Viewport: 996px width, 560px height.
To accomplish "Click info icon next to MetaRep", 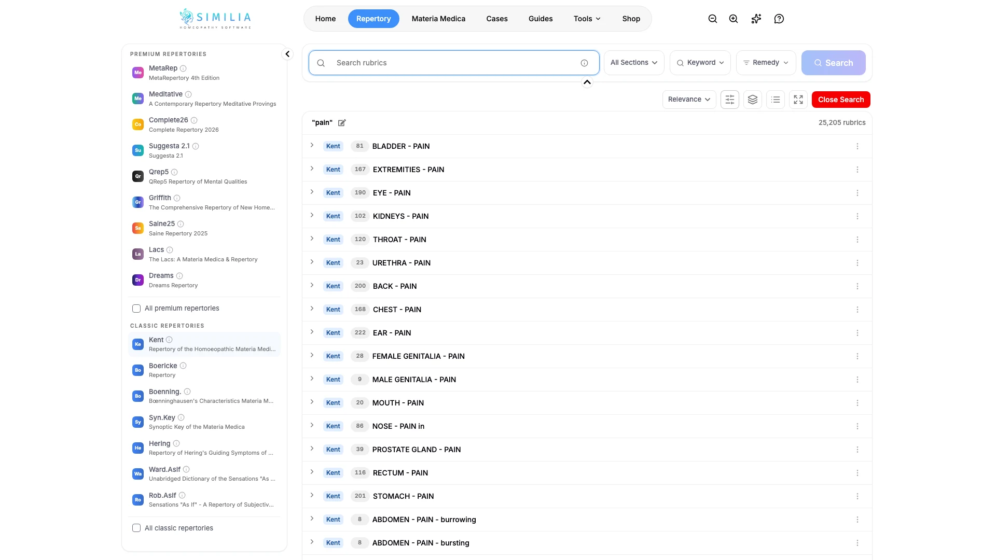I will click(x=183, y=68).
